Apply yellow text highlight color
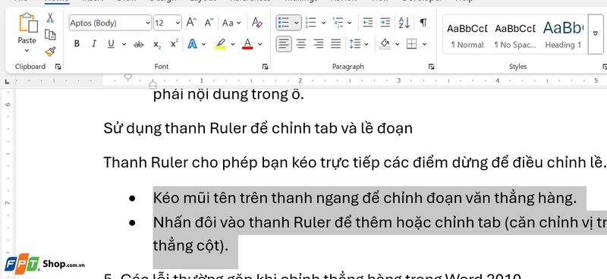Viewport: 607px width, 279px height. pyautogui.click(x=220, y=44)
